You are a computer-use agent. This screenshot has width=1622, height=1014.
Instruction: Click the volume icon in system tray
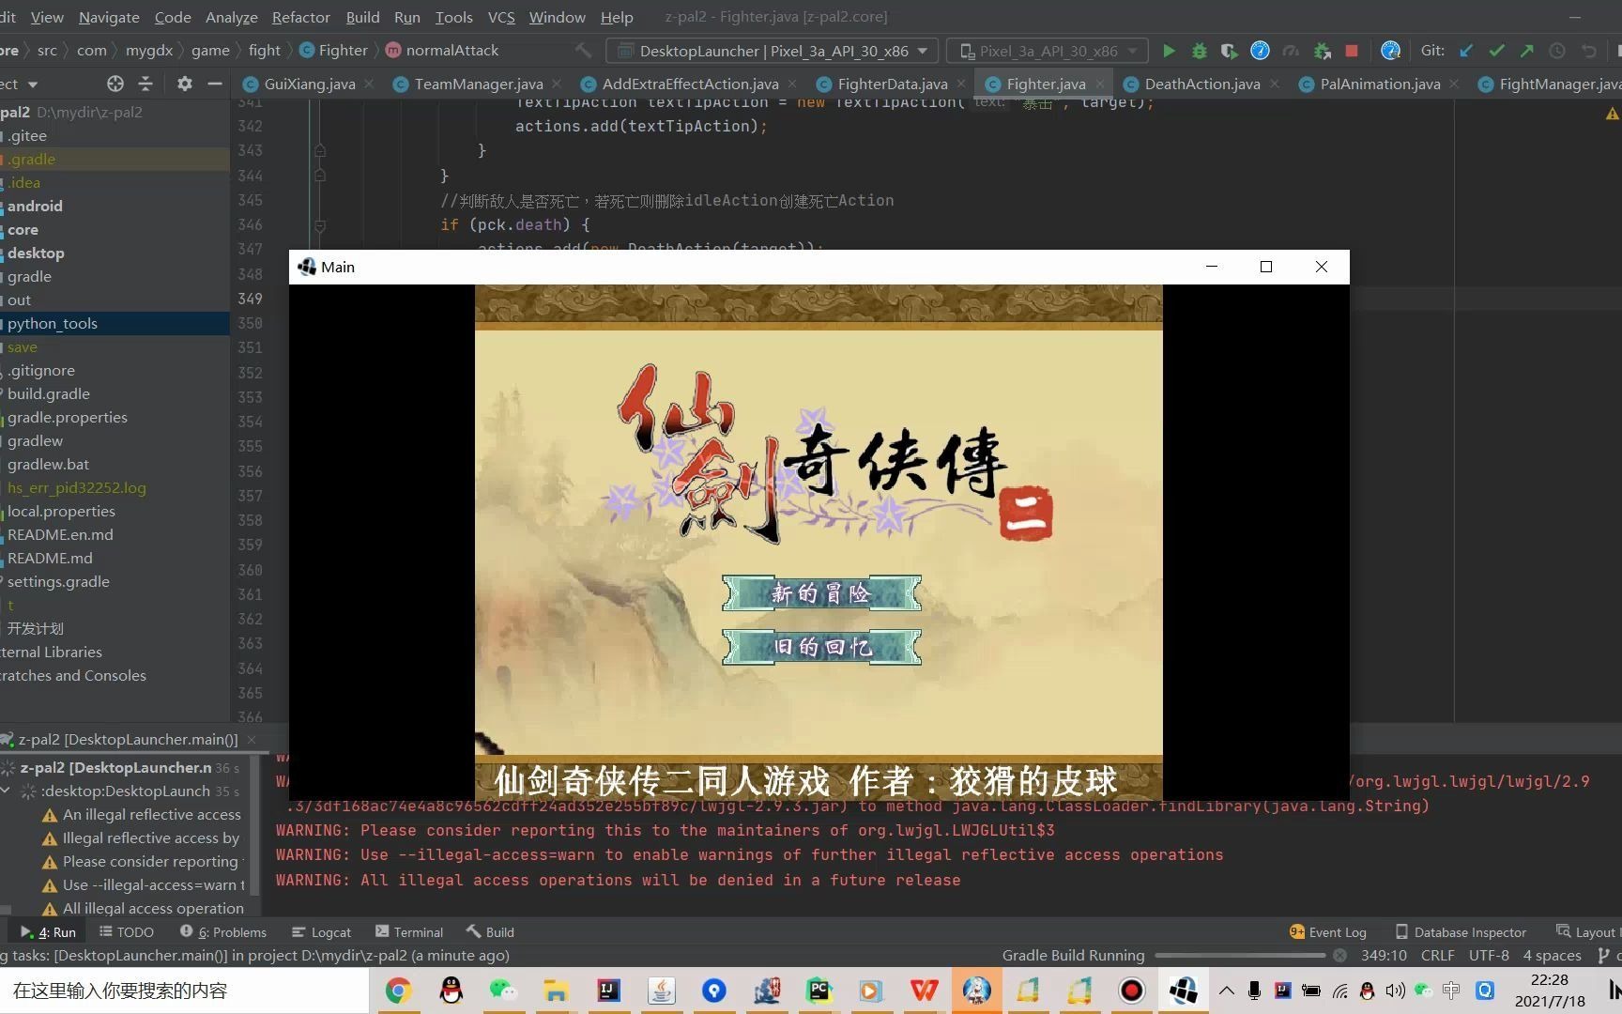(1395, 991)
